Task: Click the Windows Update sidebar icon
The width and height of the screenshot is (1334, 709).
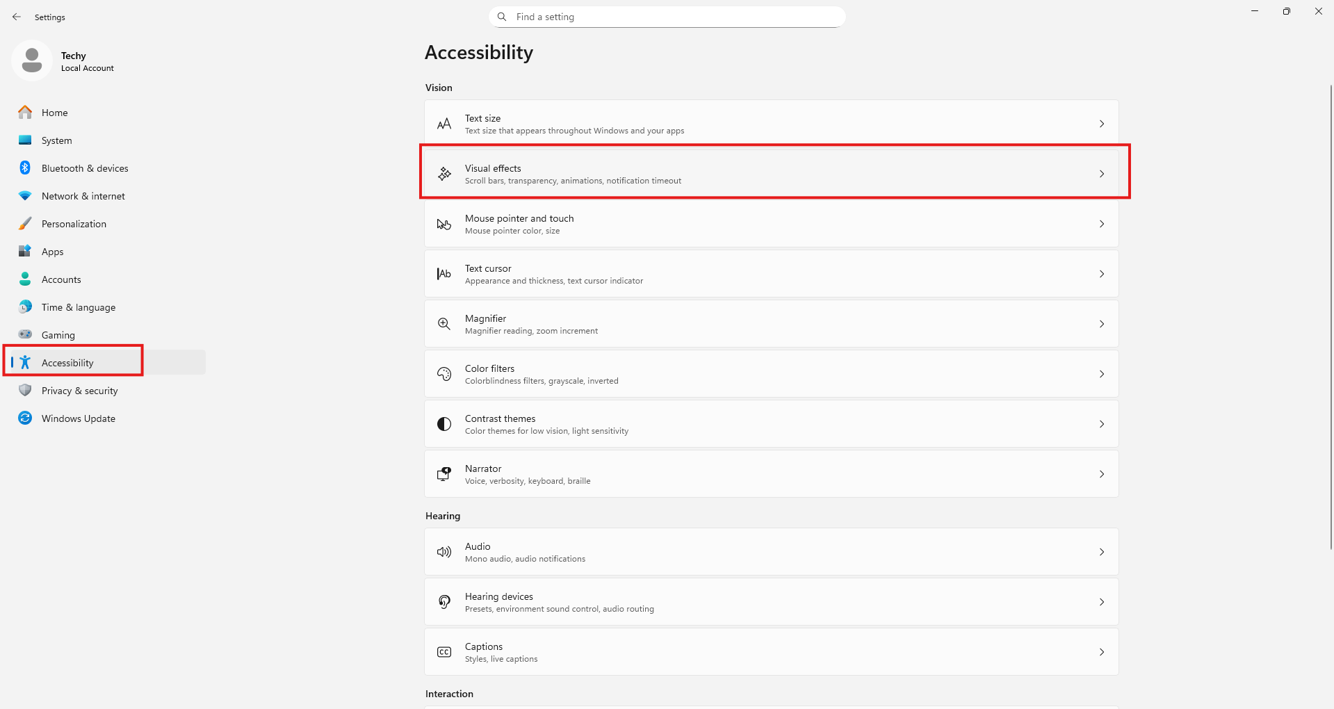Action: point(25,418)
